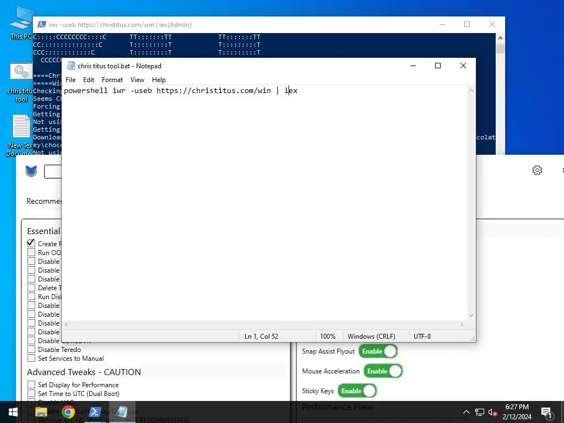Select the chris titus tool desktop icon
The height and width of the screenshot is (423, 564).
click(21, 83)
